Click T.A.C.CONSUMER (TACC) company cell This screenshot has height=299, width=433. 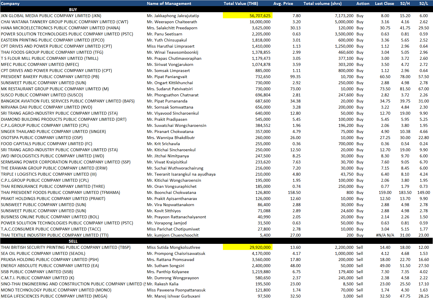pos(51,229)
